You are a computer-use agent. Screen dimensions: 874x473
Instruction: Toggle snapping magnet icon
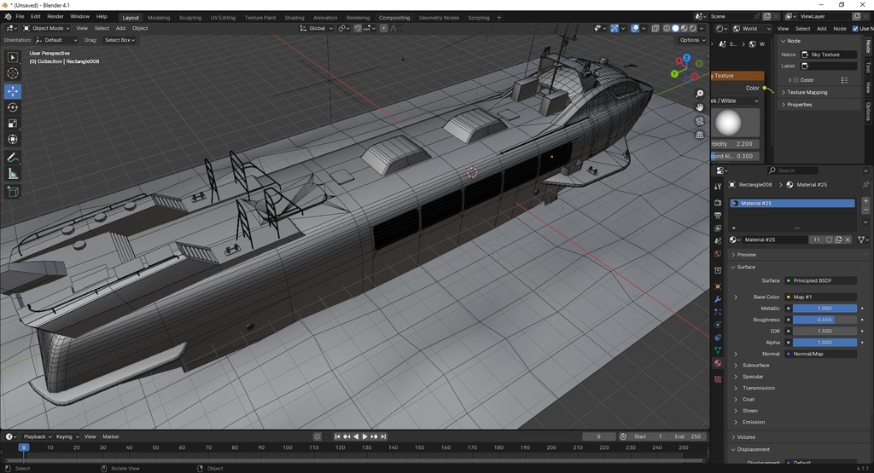358,28
